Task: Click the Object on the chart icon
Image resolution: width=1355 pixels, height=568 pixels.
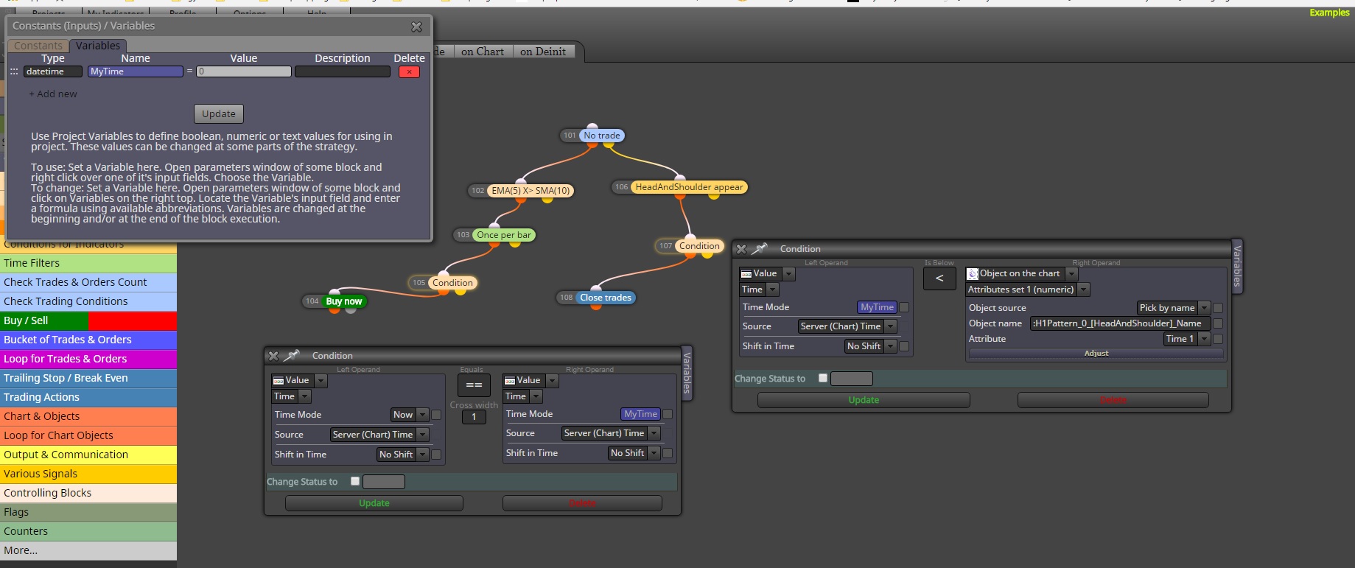Action: (x=972, y=273)
